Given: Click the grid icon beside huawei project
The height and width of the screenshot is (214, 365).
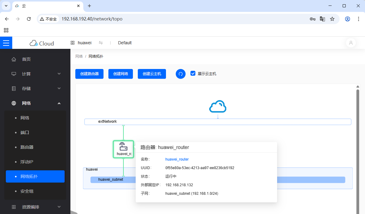Looking at the screenshot, I should coord(73,43).
